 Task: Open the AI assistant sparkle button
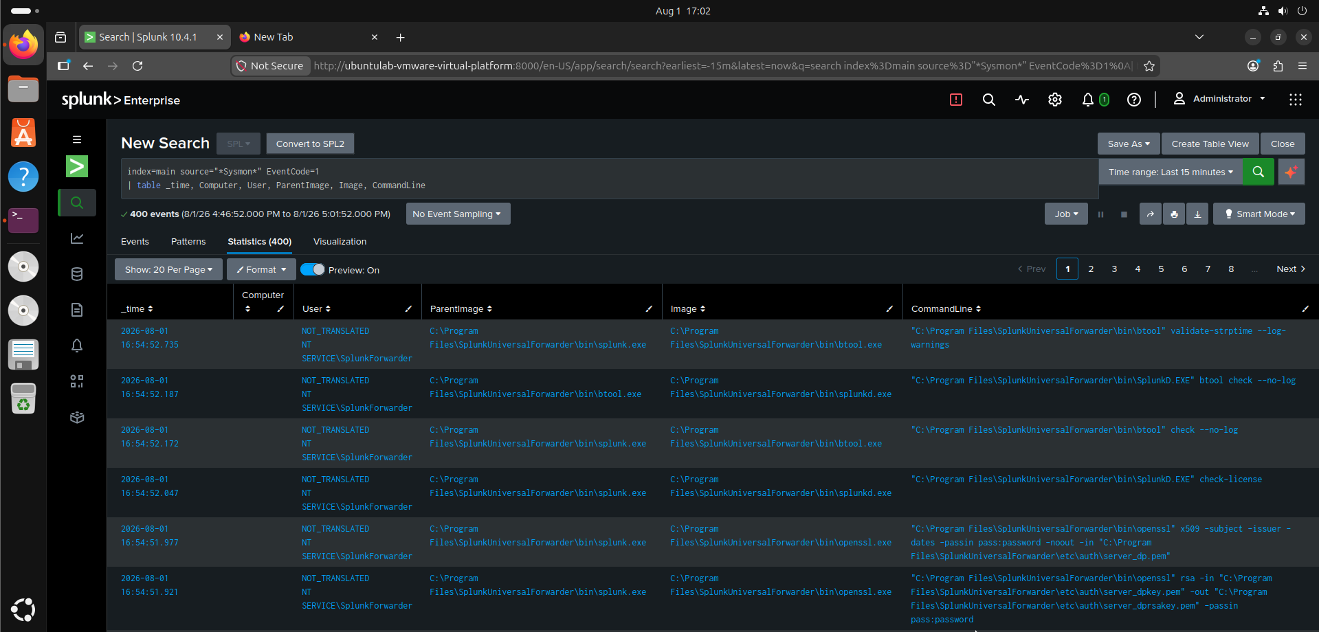[x=1292, y=172]
